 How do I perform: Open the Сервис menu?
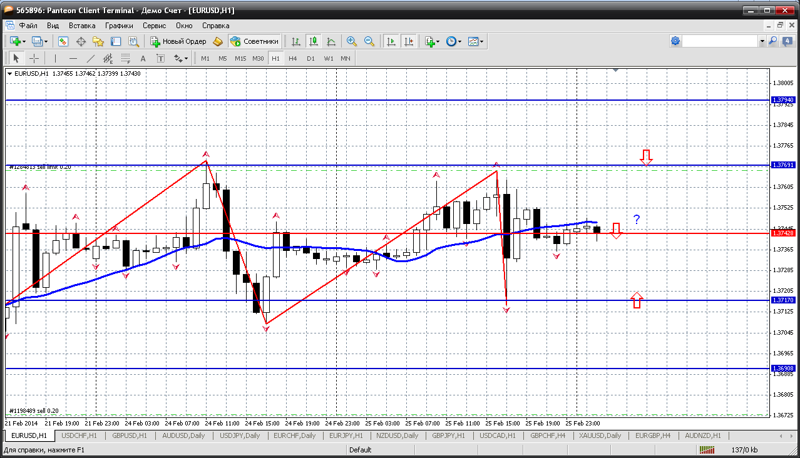coord(155,26)
